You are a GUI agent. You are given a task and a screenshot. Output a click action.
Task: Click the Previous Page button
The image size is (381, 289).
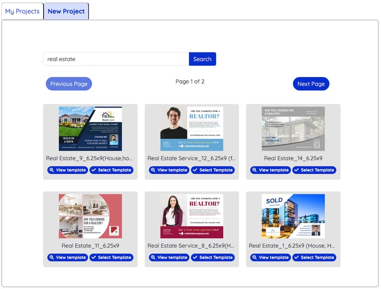click(x=69, y=84)
